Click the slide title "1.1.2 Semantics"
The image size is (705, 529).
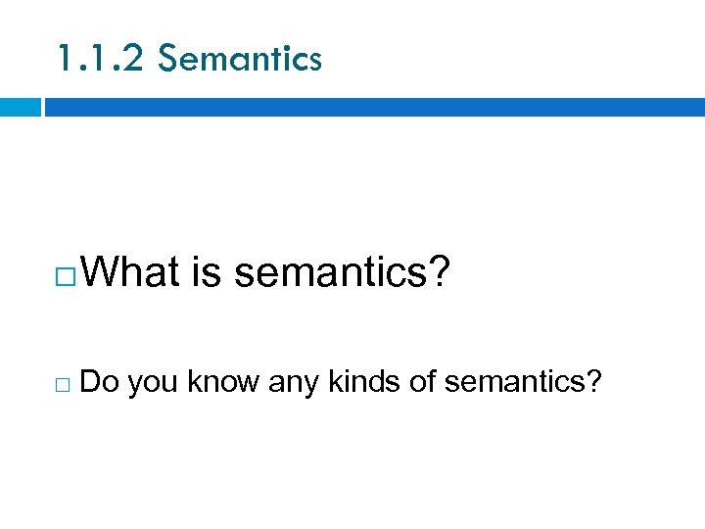[x=189, y=59]
